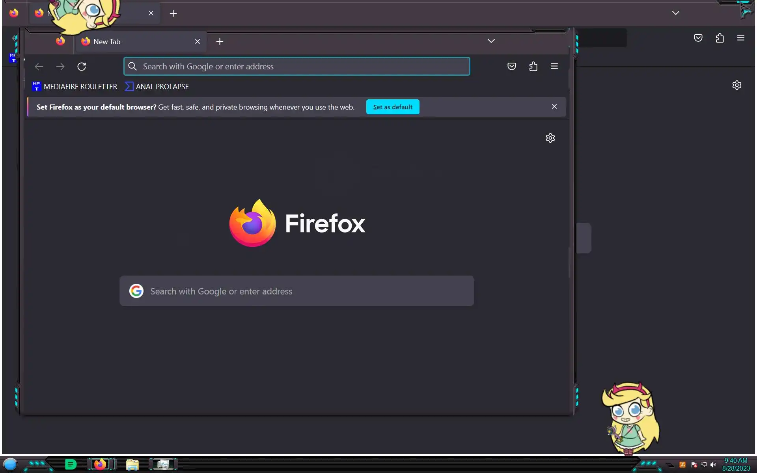Open new tab with plus icon
757x473 pixels.
click(x=220, y=41)
